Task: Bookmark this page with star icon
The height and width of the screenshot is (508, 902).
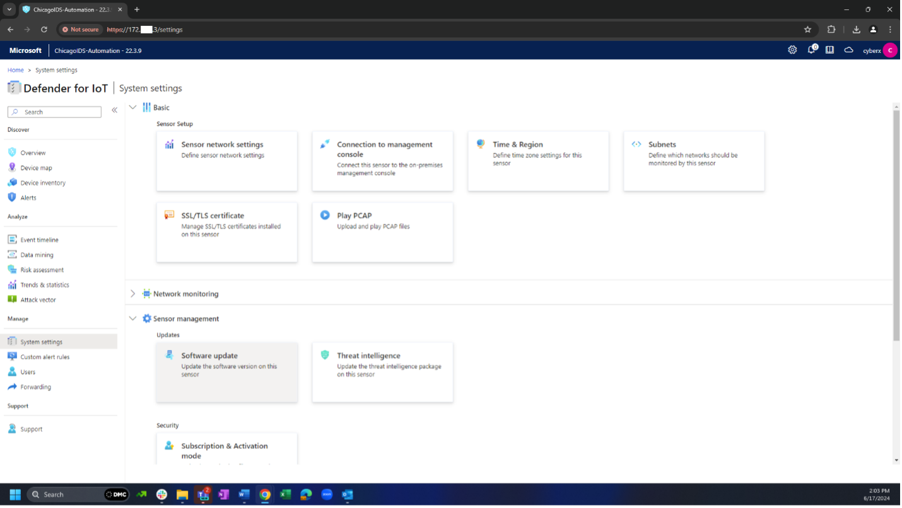Action: point(807,30)
